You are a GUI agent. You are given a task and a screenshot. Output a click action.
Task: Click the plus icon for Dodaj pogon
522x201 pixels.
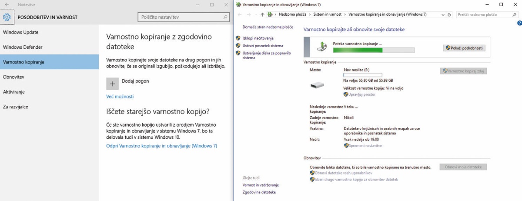click(x=112, y=84)
